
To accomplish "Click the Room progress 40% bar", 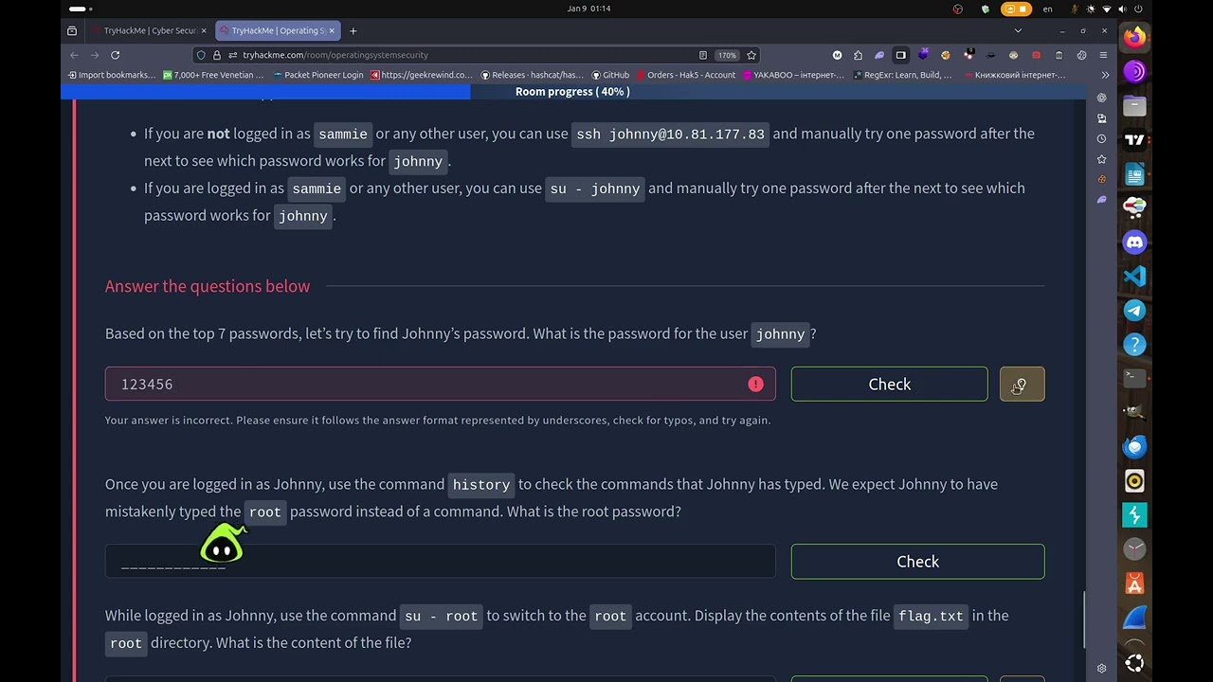I will pyautogui.click(x=572, y=92).
